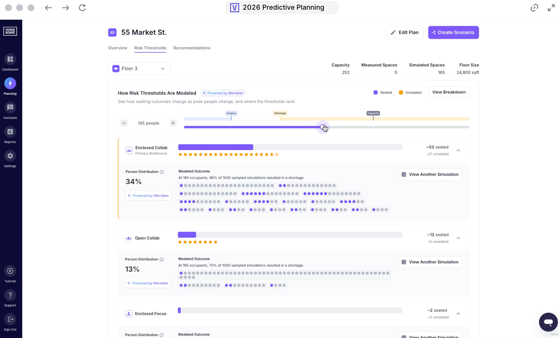This screenshot has height=338, width=560.
Task: Click the Seated legend swatch
Action: 375,92
